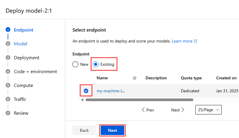
Task: Open the Learn more link
Action: click(184, 41)
